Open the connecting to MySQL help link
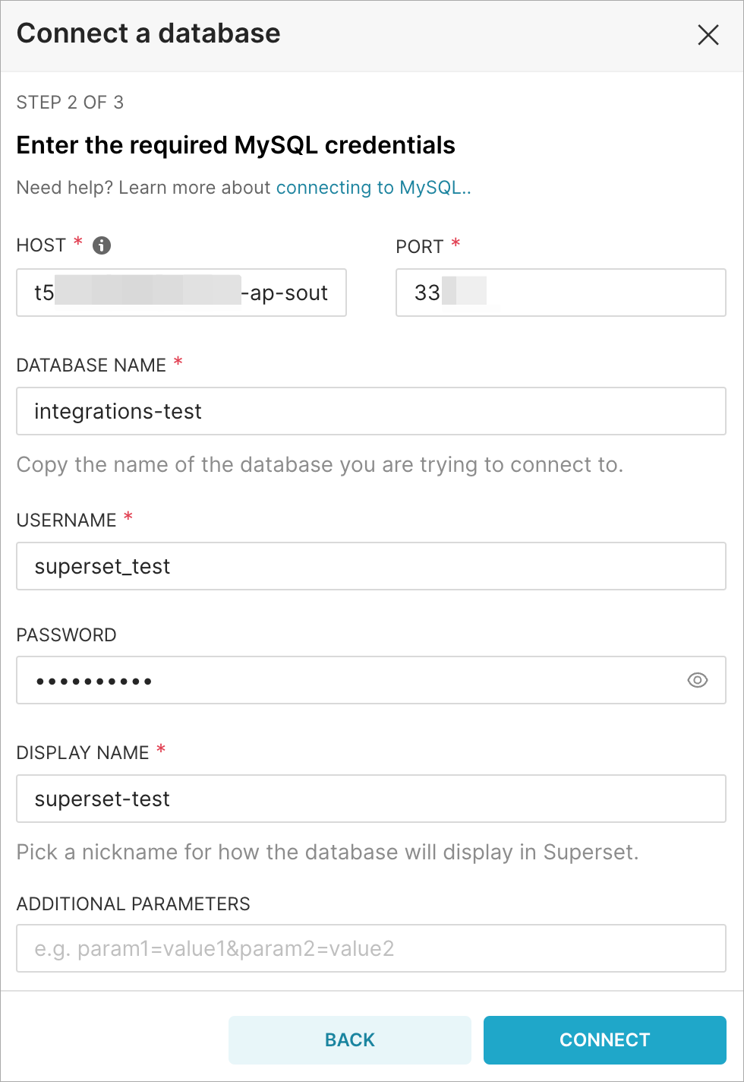 tap(373, 187)
